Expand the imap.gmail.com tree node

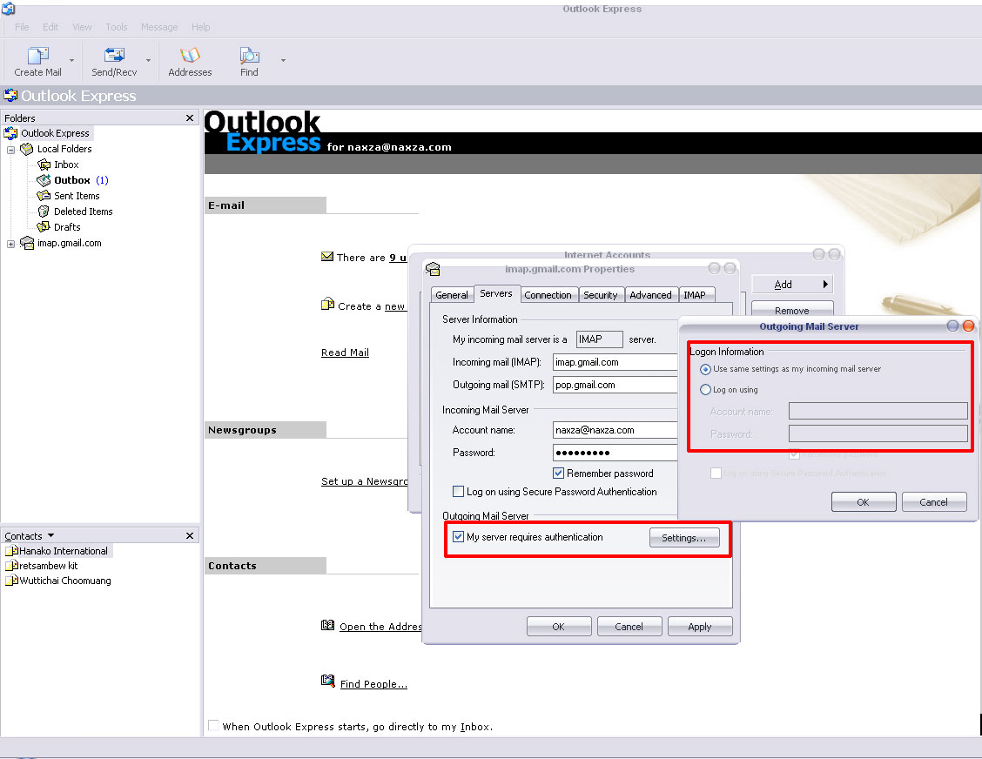(x=10, y=244)
